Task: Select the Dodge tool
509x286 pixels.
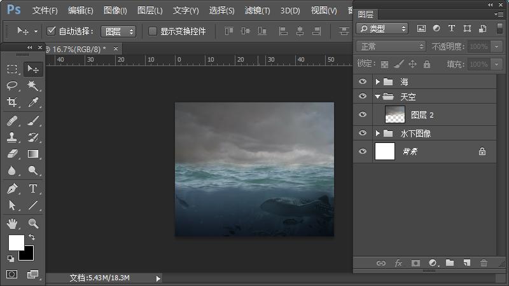Action: pos(33,170)
